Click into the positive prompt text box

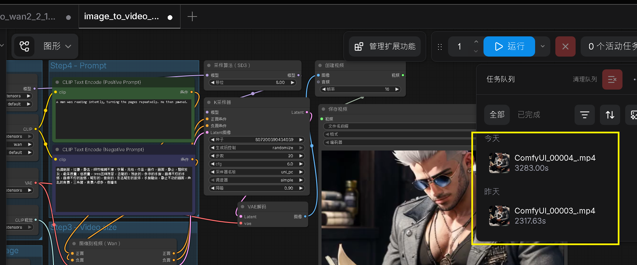(x=124, y=119)
